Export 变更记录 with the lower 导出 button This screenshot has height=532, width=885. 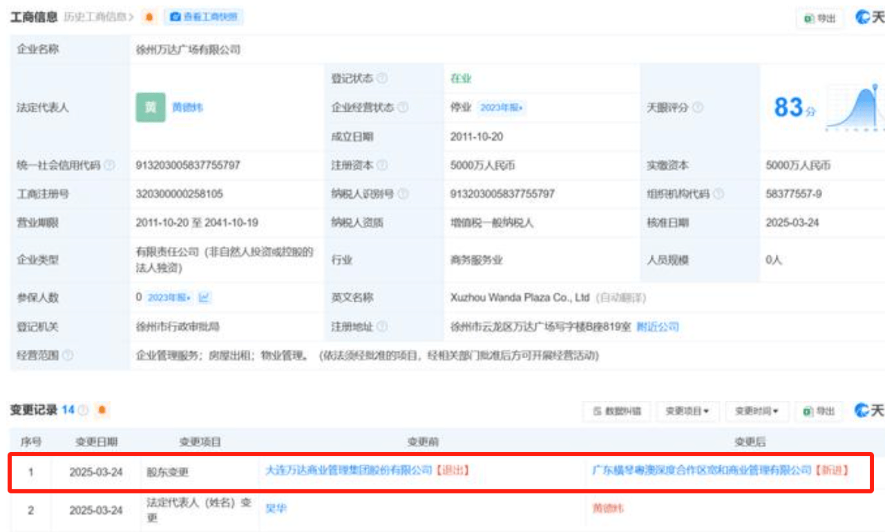pos(820,411)
